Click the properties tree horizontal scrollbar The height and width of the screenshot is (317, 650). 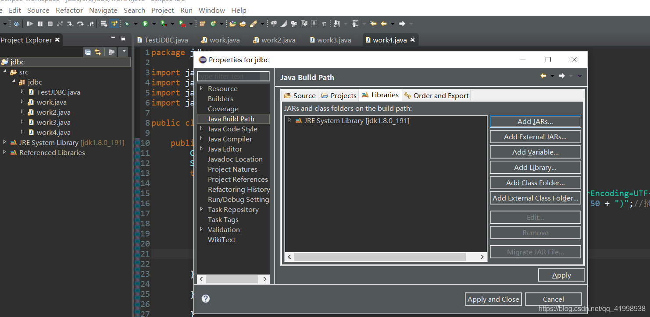233,279
